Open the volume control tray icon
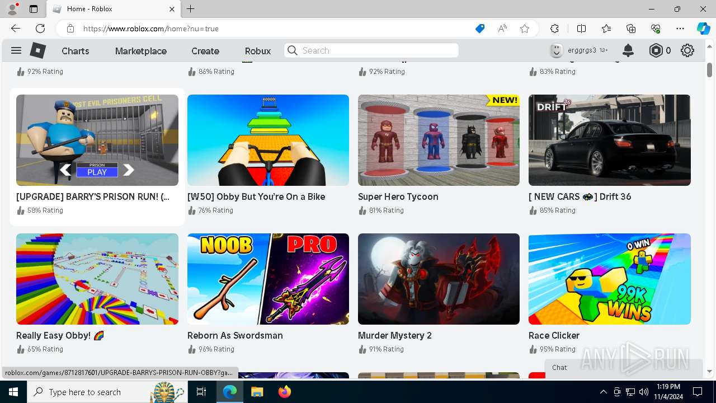The height and width of the screenshot is (403, 716). click(644, 392)
